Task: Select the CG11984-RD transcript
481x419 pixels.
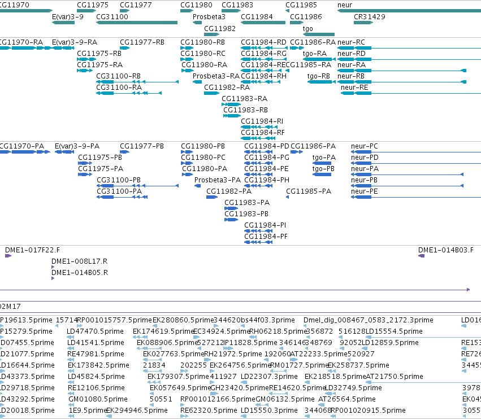Action: click(x=264, y=48)
